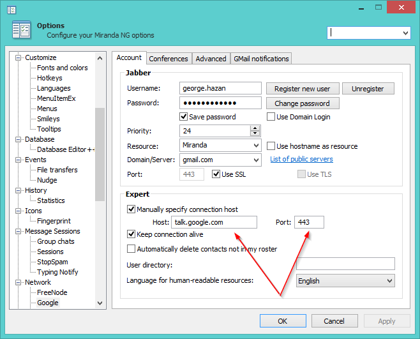This screenshot has width=420, height=339.
Task: Collapse the Network tree node
Action: pos(19,282)
